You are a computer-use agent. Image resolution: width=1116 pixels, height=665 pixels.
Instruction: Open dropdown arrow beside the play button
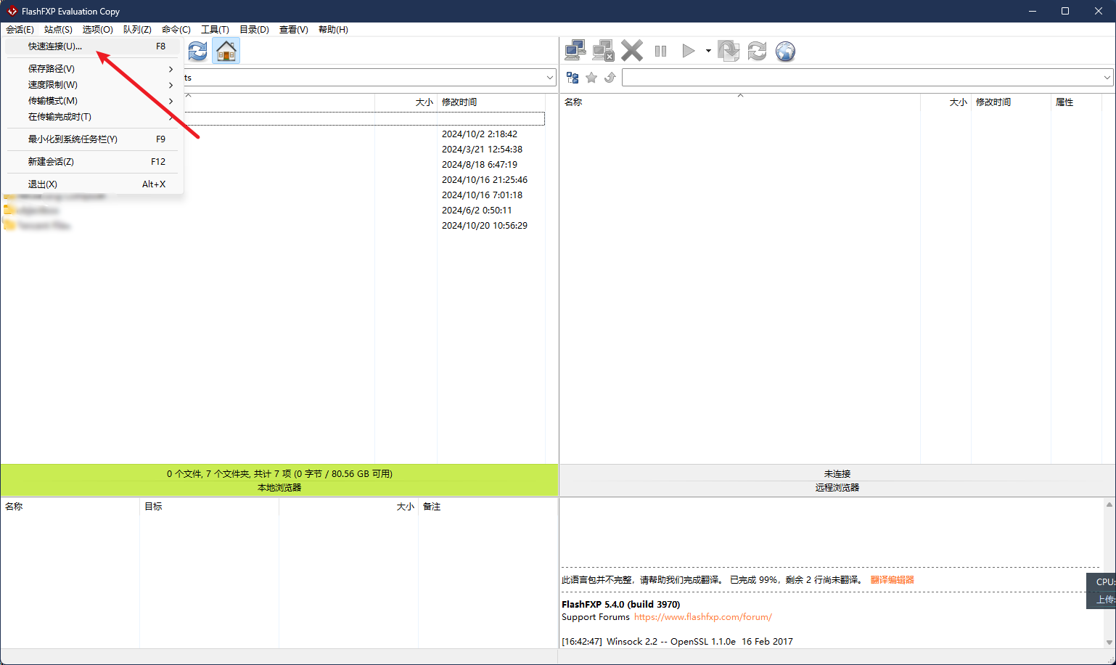tap(708, 51)
